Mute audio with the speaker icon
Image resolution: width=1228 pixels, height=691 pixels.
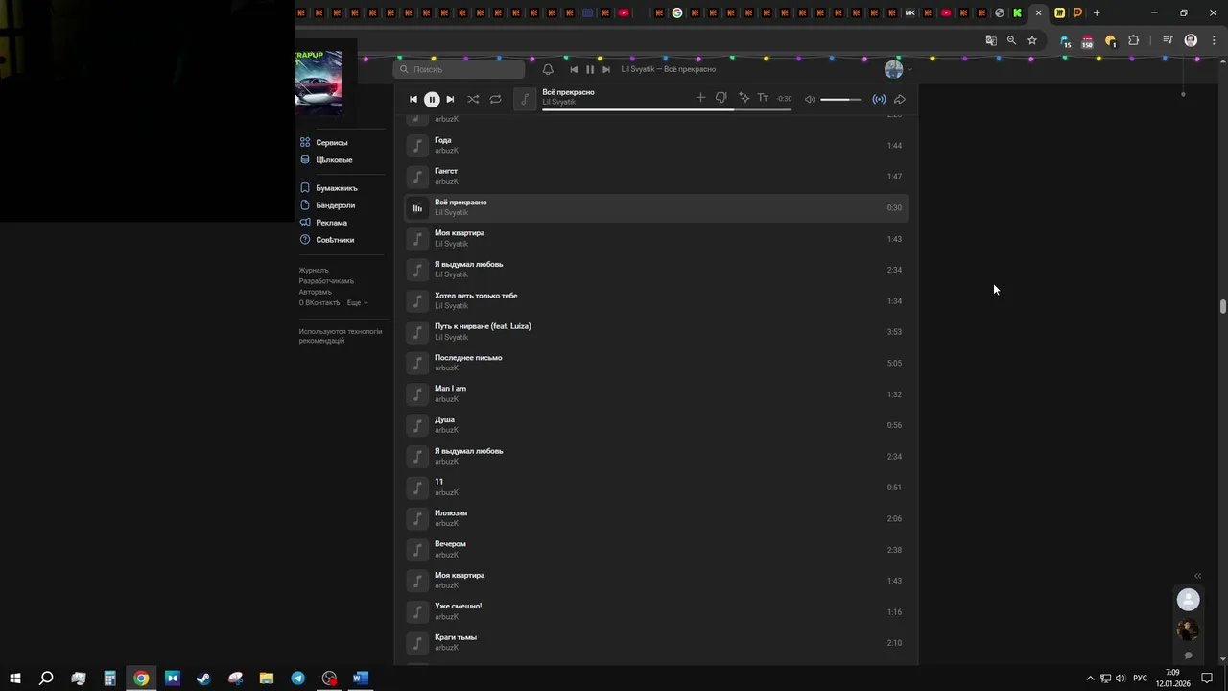[x=810, y=99]
